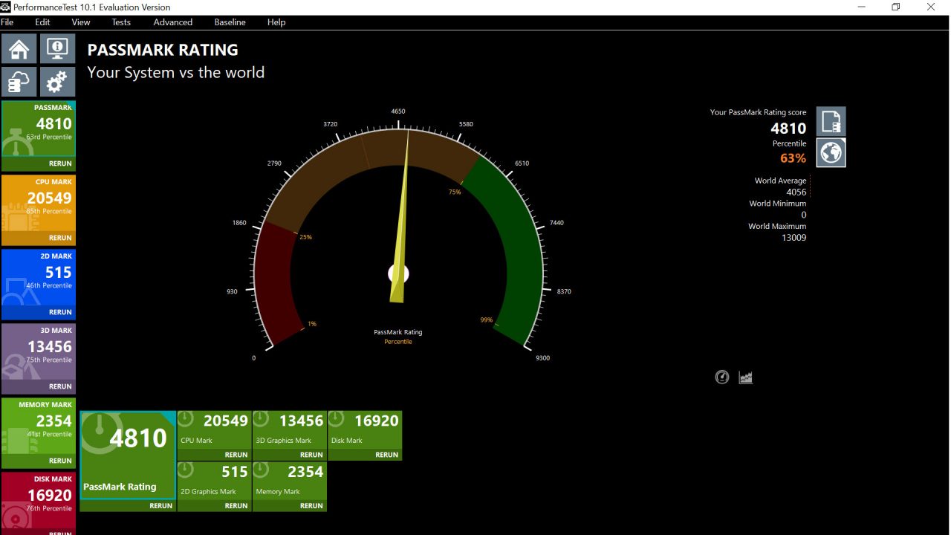Image resolution: width=951 pixels, height=535 pixels.
Task: Rerun the bottom Memory Mark tile
Action: coord(311,506)
